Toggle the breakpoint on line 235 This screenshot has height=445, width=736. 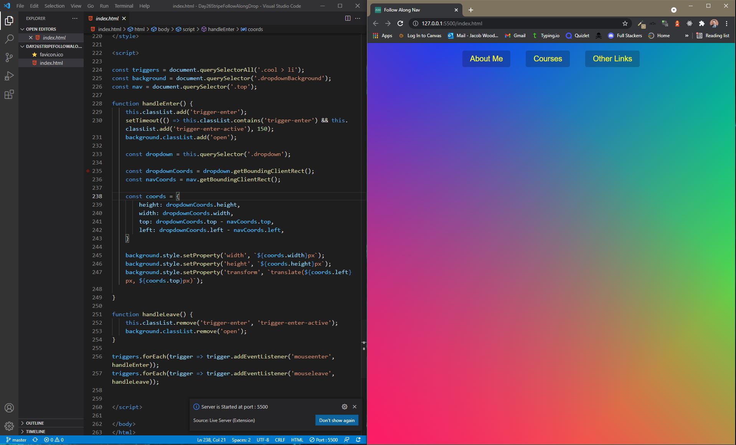pyautogui.click(x=88, y=171)
